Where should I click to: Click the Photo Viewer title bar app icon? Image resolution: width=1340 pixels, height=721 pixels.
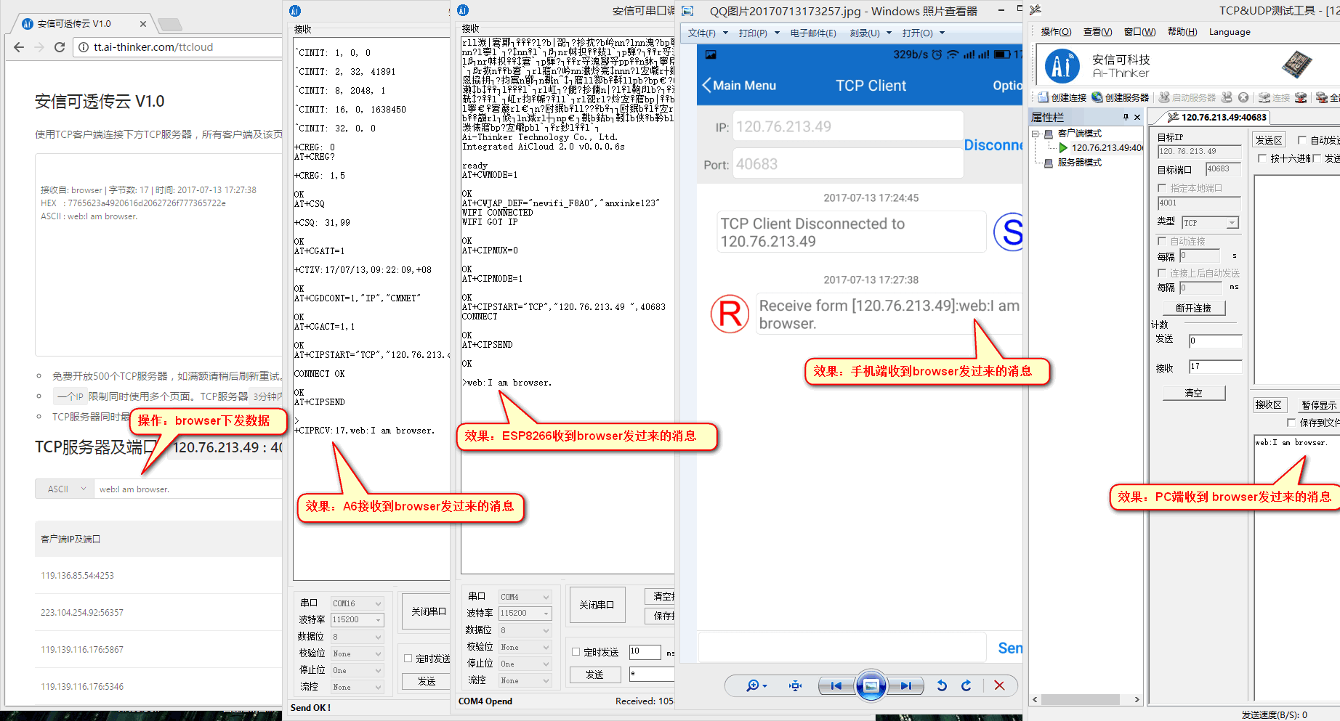[687, 11]
